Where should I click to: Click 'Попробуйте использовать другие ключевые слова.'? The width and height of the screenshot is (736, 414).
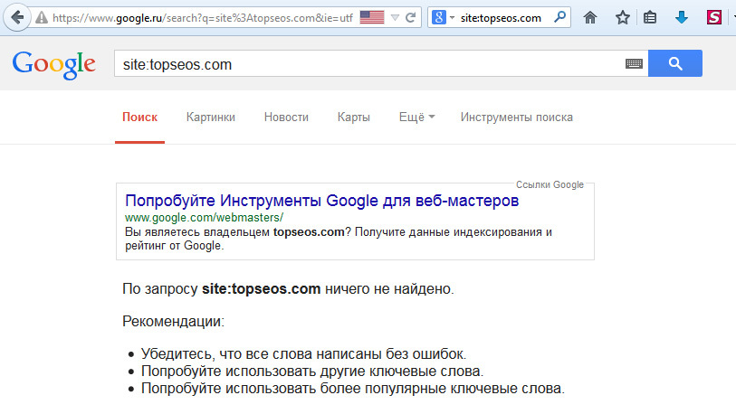tap(312, 372)
